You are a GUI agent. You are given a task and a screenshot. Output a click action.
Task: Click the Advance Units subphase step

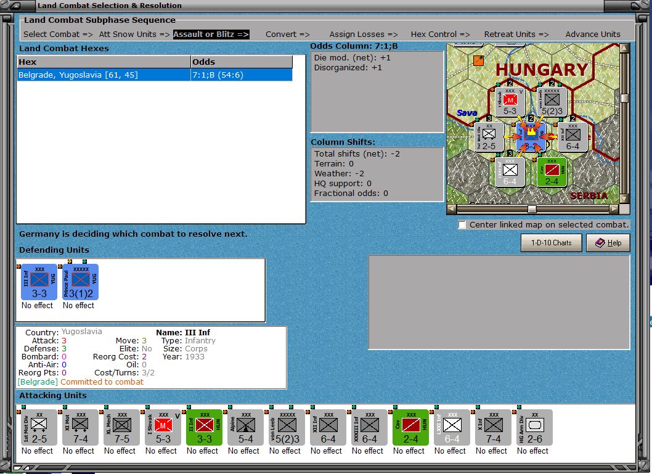pyautogui.click(x=593, y=35)
